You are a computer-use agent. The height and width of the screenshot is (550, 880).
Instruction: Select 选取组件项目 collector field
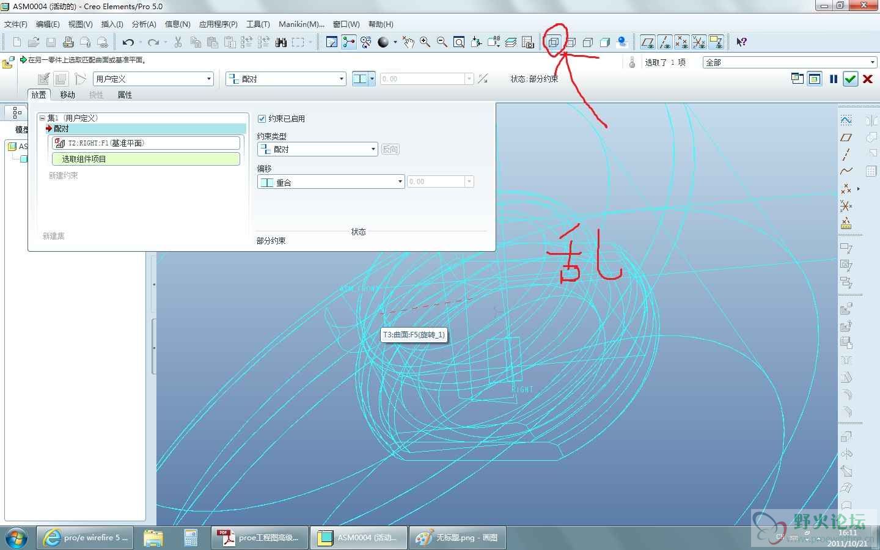[145, 159]
